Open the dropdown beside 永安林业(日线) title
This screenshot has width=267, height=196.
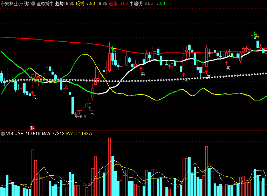coord(33,3)
